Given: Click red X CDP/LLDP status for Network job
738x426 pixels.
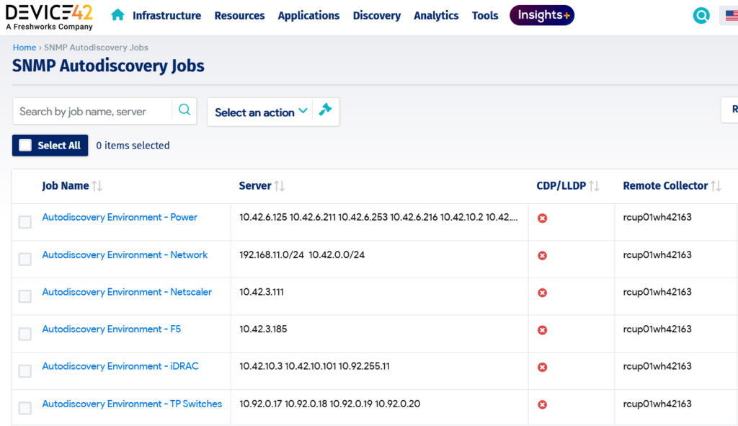Looking at the screenshot, I should 542,256.
